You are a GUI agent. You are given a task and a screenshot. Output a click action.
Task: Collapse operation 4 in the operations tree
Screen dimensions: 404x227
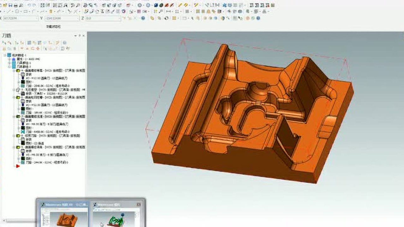(x=14, y=71)
